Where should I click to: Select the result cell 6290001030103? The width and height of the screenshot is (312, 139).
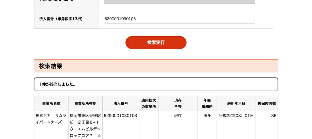(x=121, y=125)
